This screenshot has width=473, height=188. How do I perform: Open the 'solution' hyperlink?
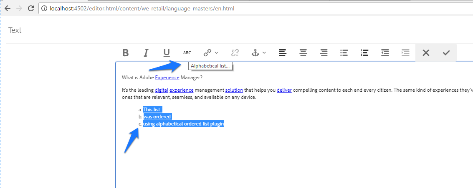(234, 90)
